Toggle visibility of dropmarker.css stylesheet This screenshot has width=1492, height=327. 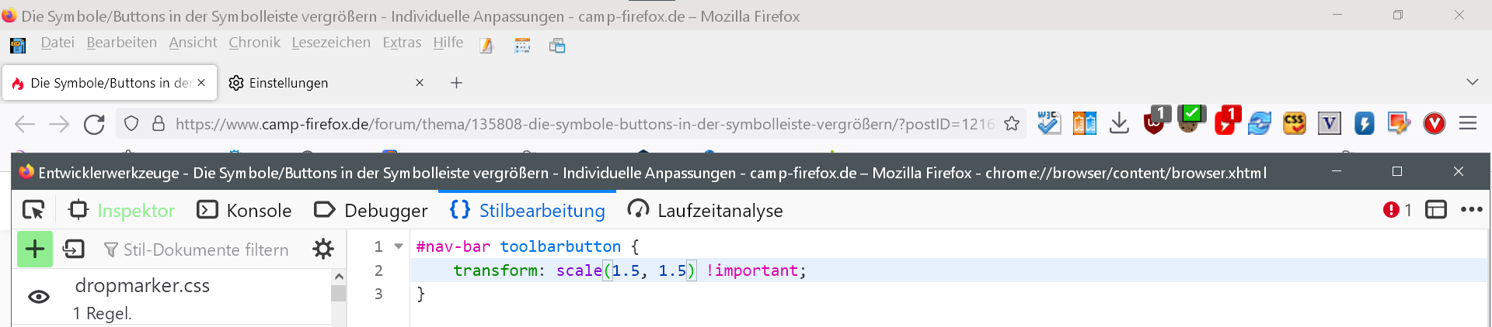click(39, 297)
